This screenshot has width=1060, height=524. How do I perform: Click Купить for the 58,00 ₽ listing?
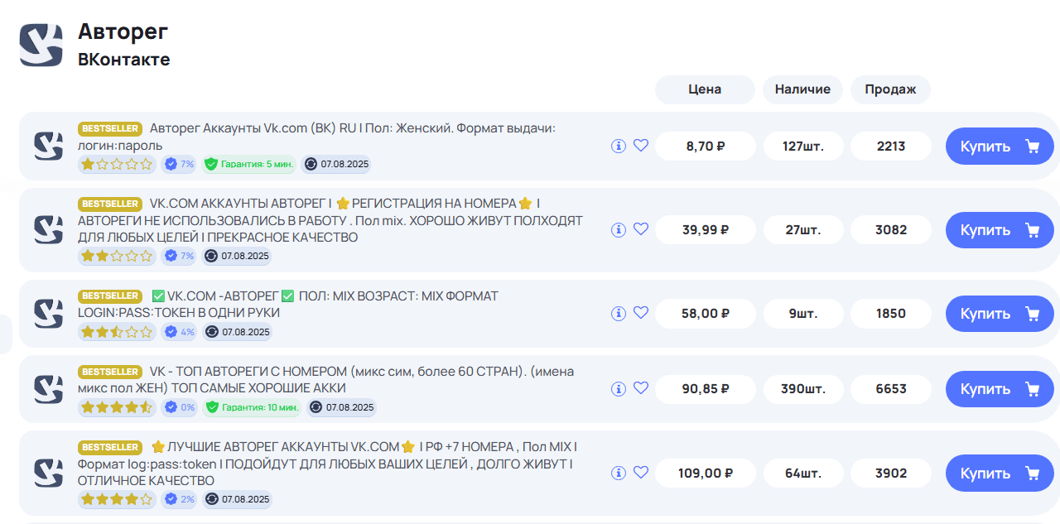click(1000, 314)
